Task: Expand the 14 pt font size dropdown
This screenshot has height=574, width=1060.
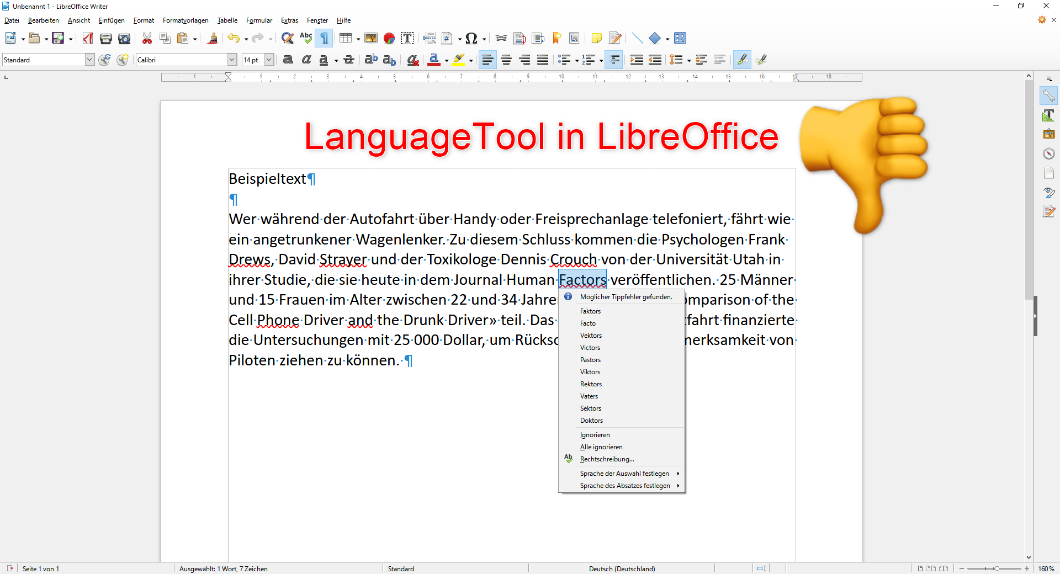Action: coord(269,60)
